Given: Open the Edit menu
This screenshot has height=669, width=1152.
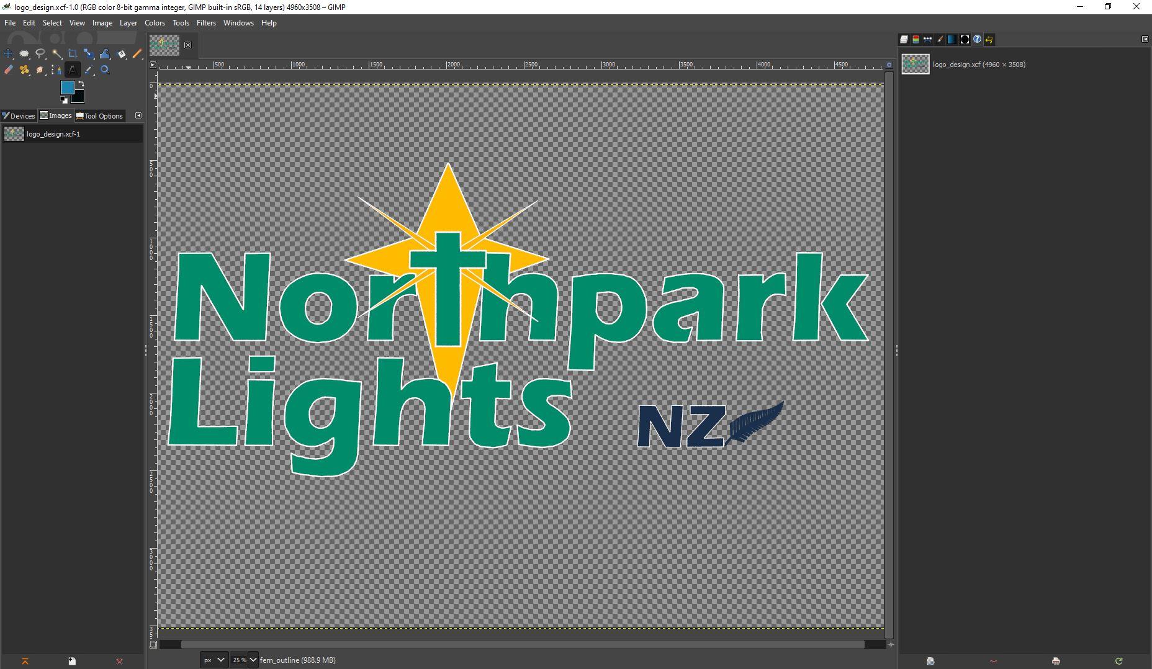Looking at the screenshot, I should 29,23.
